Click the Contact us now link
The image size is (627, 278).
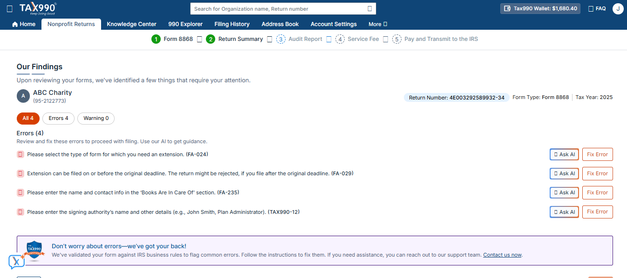click(502, 255)
